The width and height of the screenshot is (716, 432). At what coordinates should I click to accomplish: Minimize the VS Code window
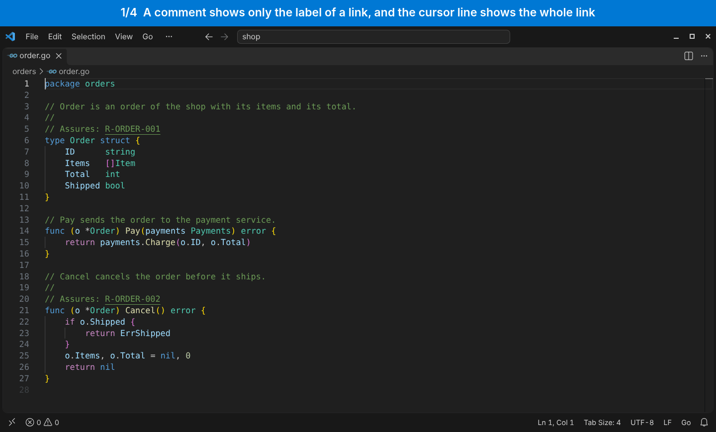676,37
